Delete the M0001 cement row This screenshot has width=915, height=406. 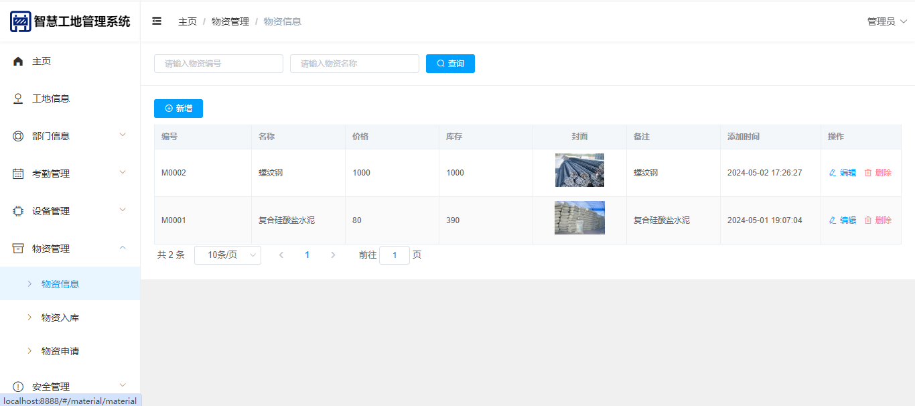click(877, 220)
